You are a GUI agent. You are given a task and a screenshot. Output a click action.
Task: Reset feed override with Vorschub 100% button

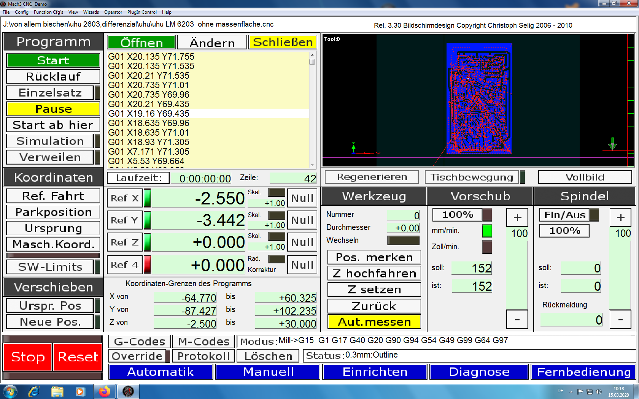pyautogui.click(x=458, y=215)
